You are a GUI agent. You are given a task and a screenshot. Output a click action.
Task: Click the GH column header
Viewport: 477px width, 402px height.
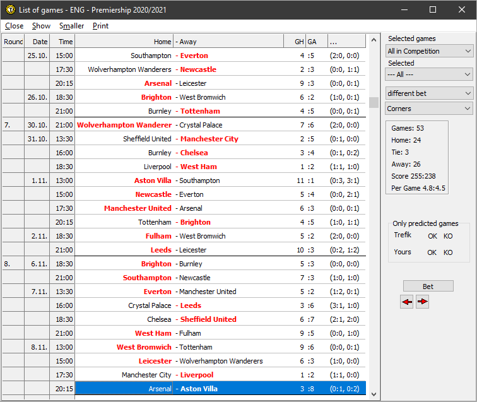[294, 42]
